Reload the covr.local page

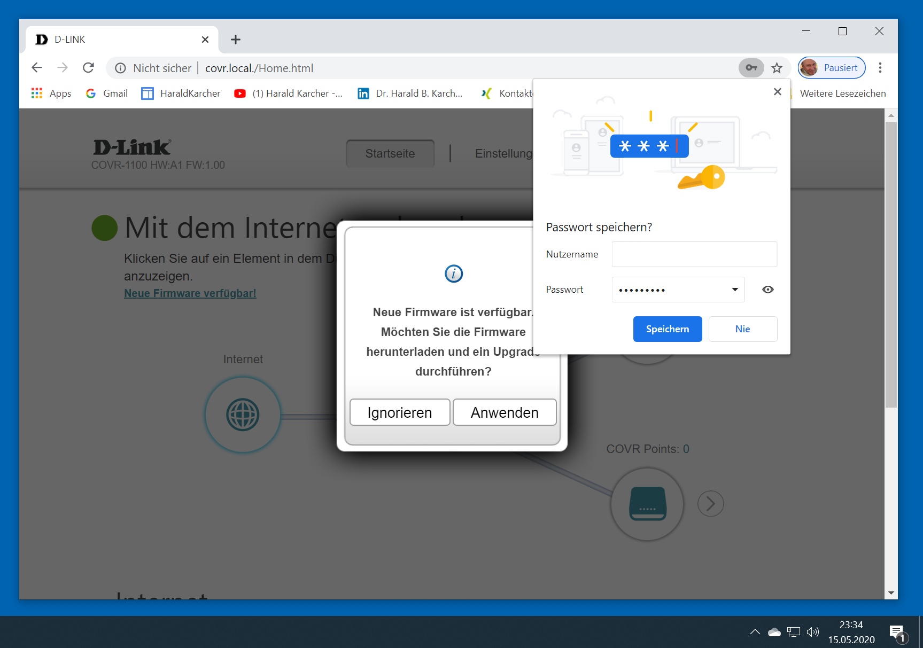coord(88,68)
